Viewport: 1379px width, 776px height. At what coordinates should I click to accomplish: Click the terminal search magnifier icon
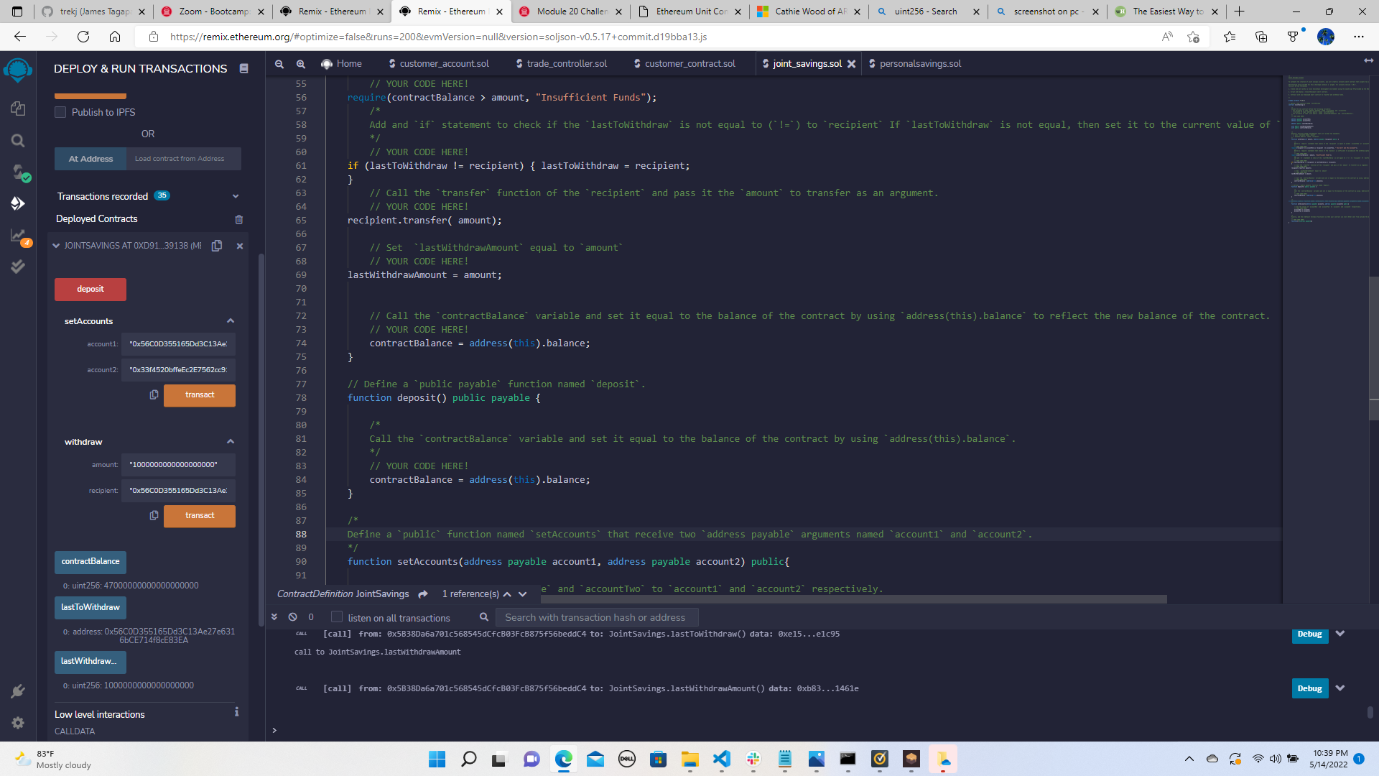pyautogui.click(x=484, y=617)
